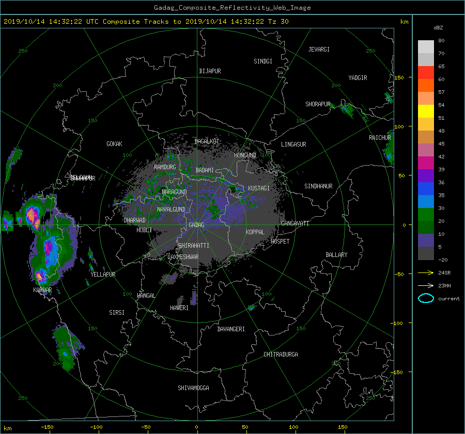Click the HUBLI city label

(x=144, y=230)
